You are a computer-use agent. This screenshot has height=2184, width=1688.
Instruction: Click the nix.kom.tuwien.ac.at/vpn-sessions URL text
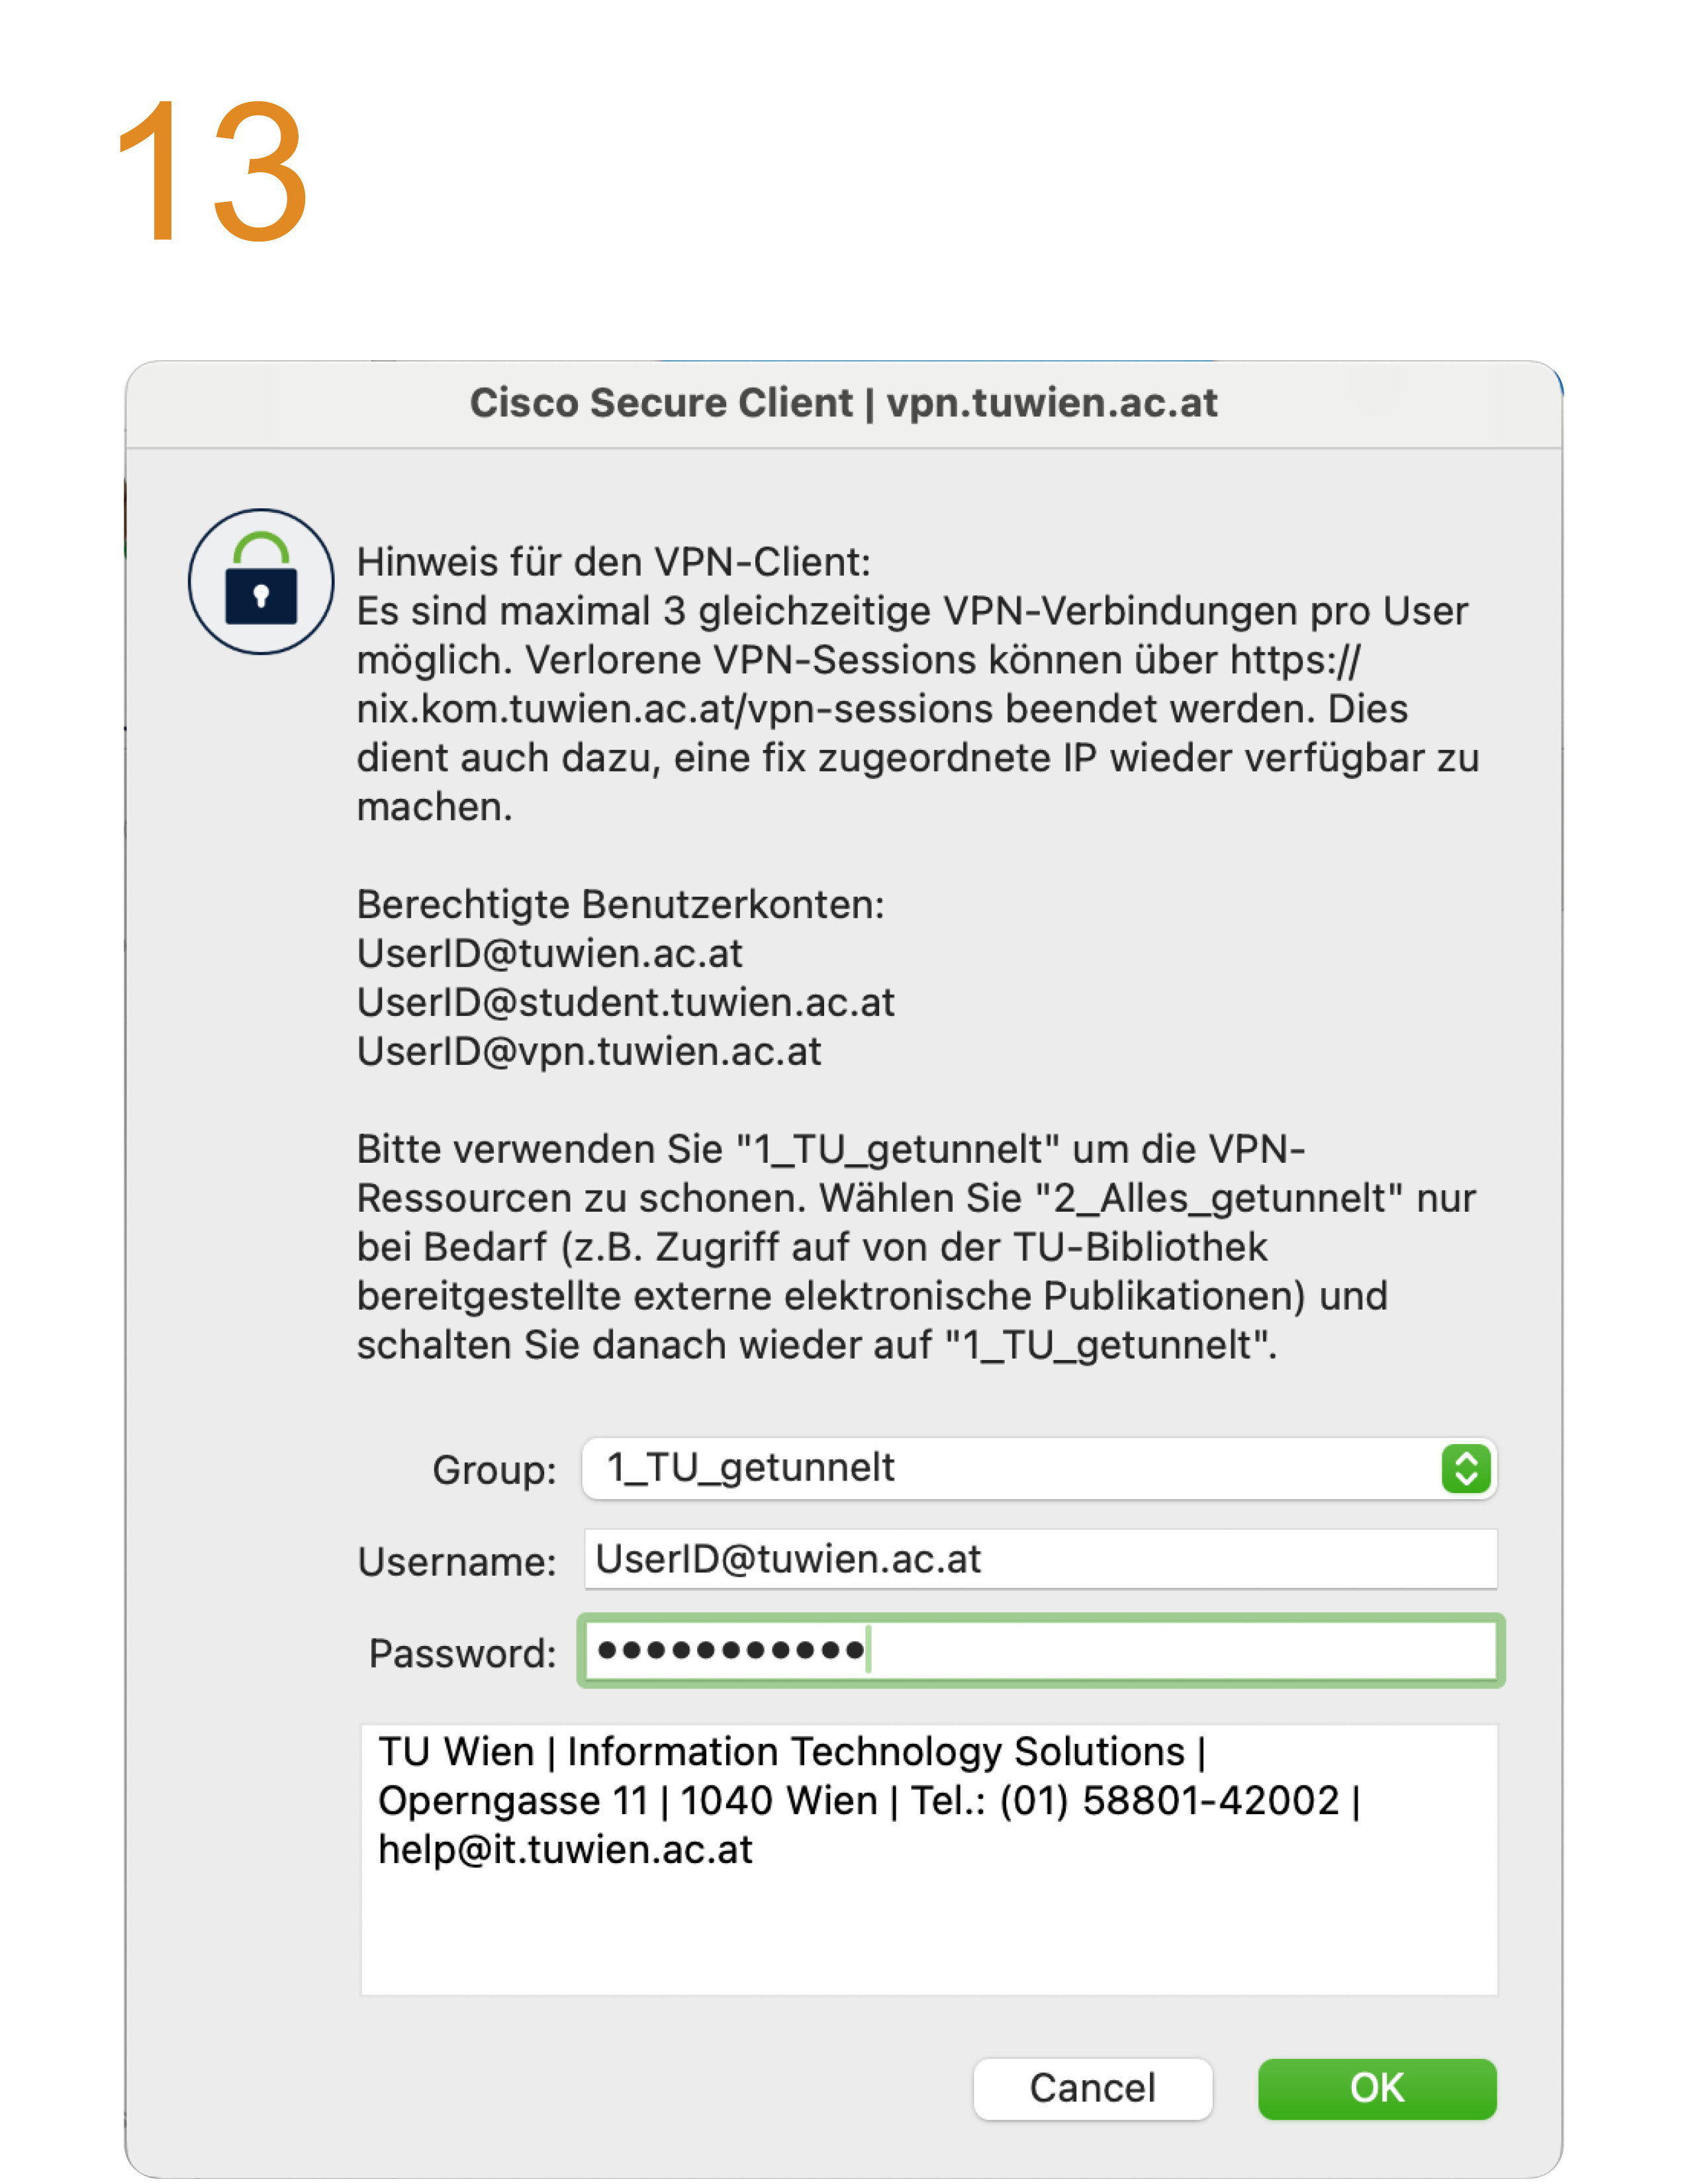[x=676, y=709]
